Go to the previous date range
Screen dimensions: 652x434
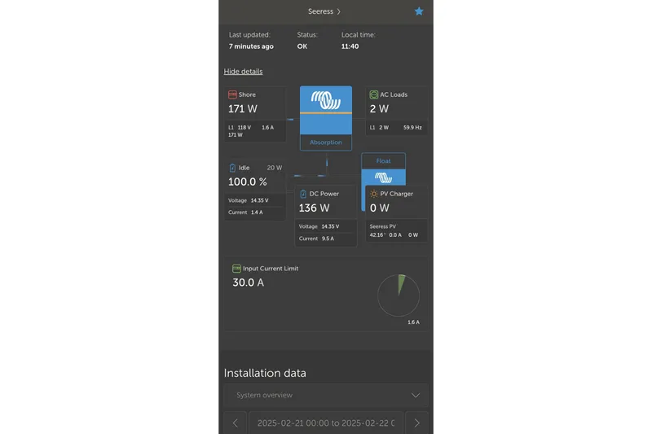click(236, 423)
